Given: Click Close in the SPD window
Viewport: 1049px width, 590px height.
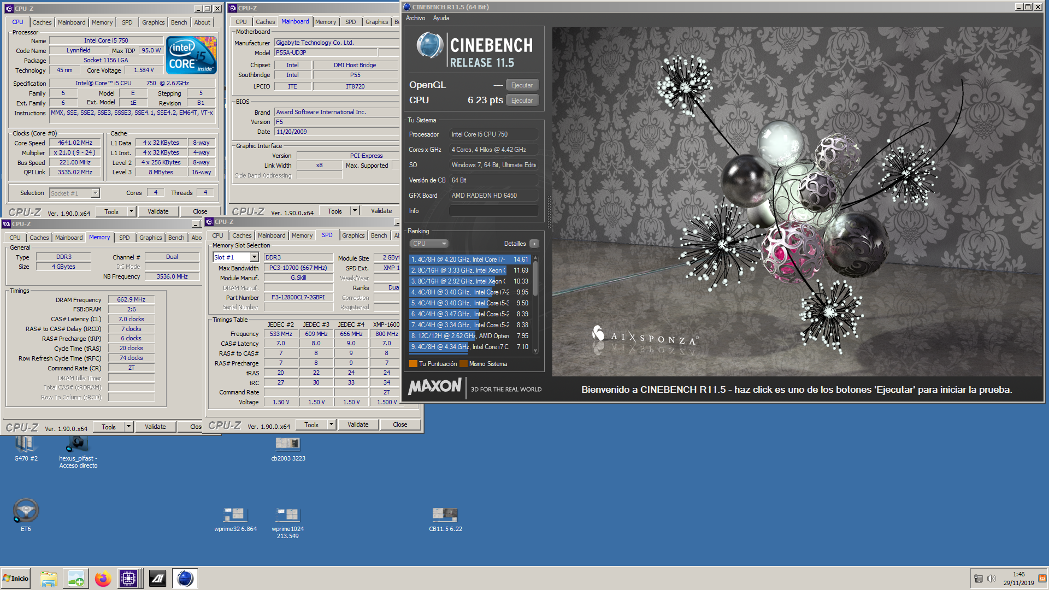Looking at the screenshot, I should pos(400,424).
